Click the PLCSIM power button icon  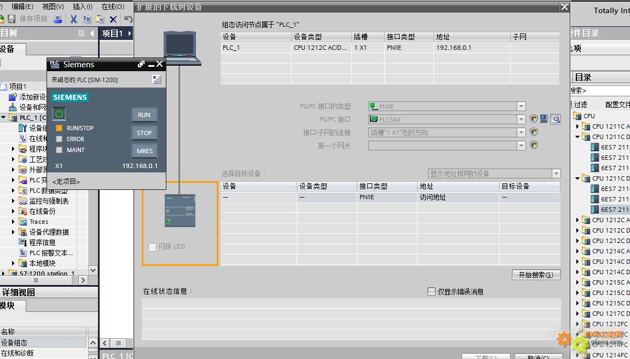59,114
